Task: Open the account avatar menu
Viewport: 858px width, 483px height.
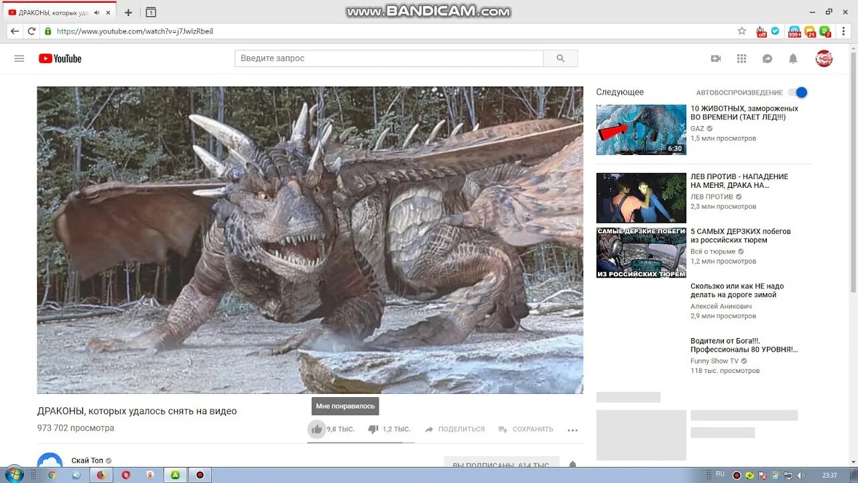Action: click(x=824, y=58)
